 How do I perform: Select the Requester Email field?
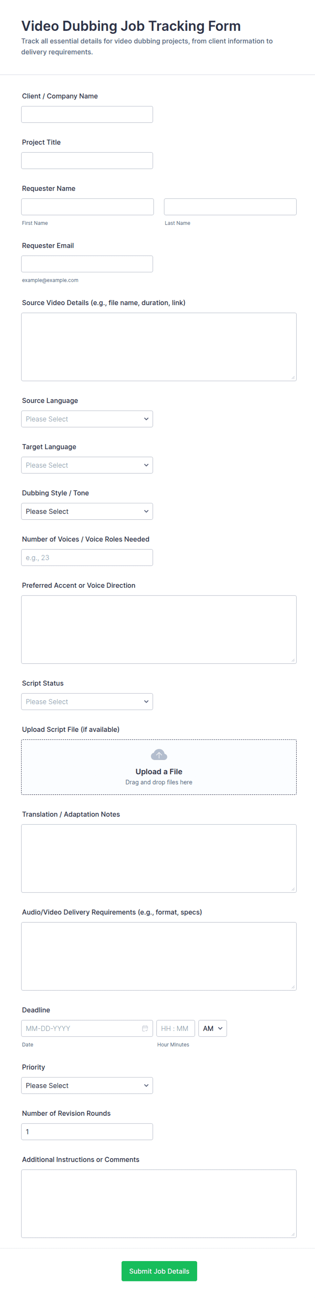pyautogui.click(x=87, y=264)
